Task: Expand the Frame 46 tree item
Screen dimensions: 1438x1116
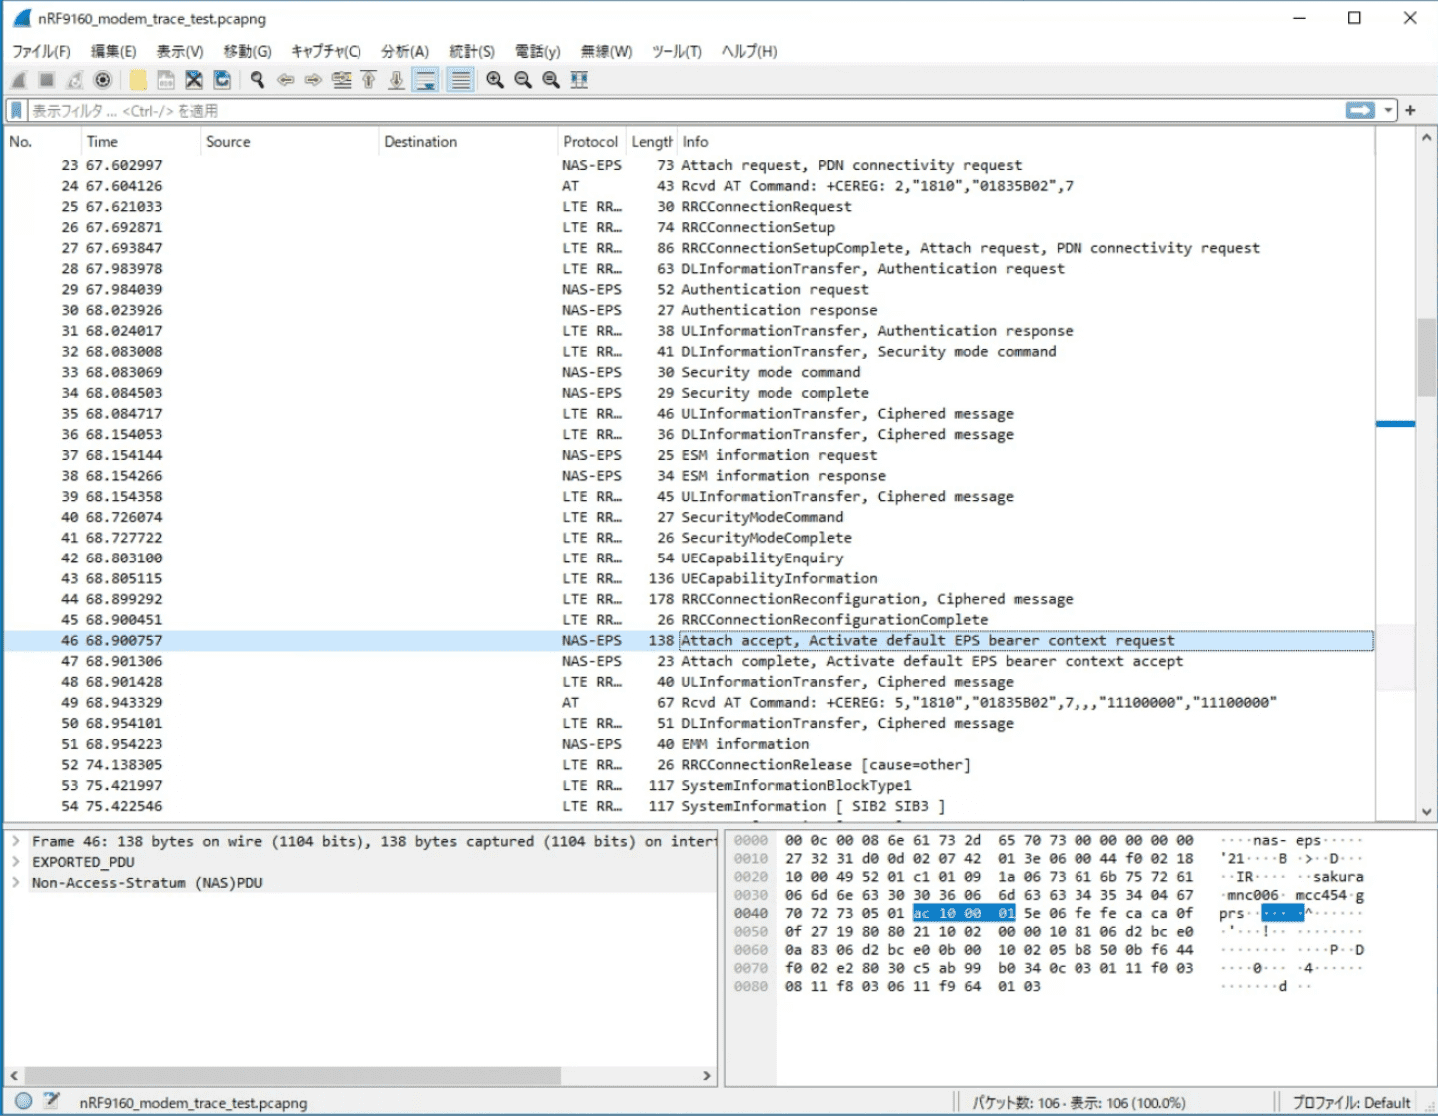Action: pos(16,842)
